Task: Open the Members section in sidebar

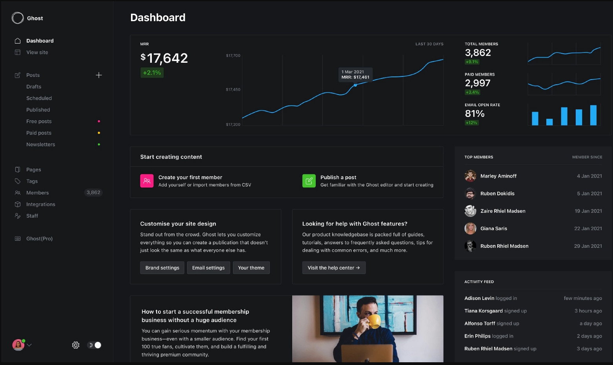Action: coord(38,193)
